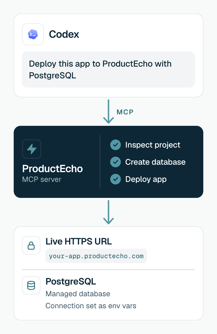The width and height of the screenshot is (217, 334).
Task: Open the your-app.productecho.com URL
Action: (96, 256)
